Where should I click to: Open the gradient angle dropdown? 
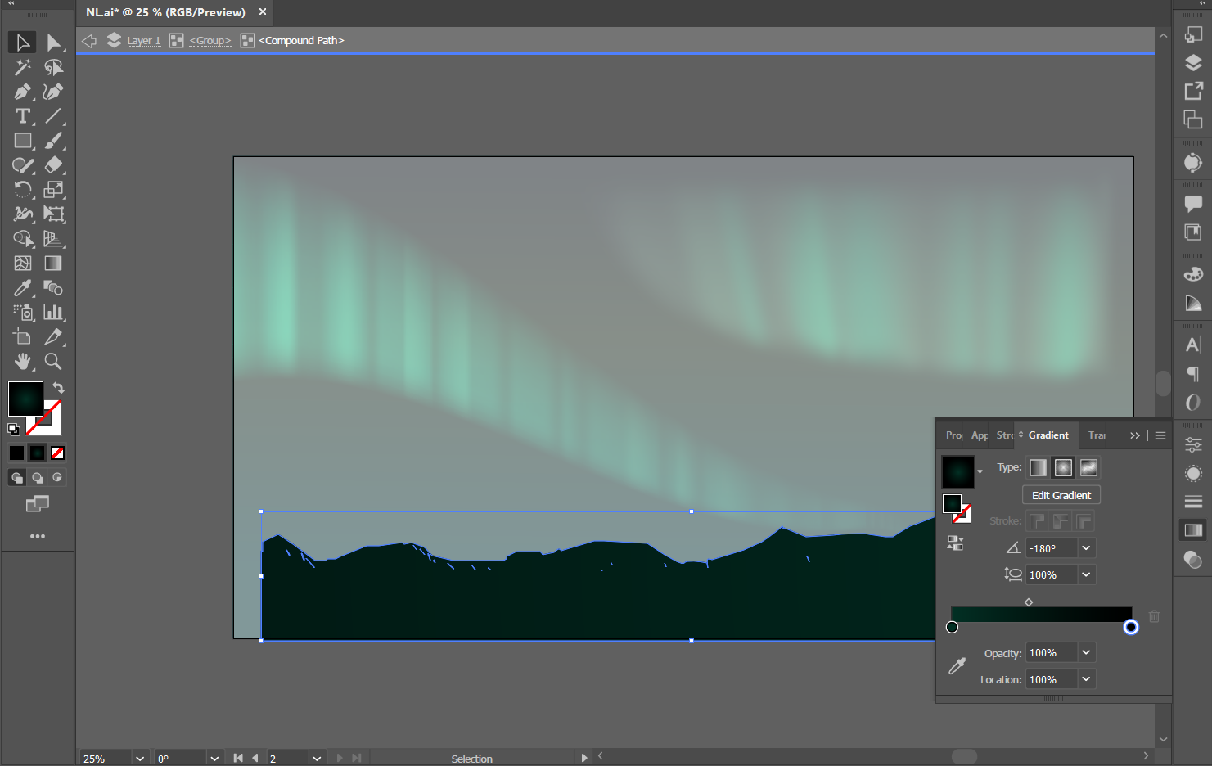[1086, 548]
